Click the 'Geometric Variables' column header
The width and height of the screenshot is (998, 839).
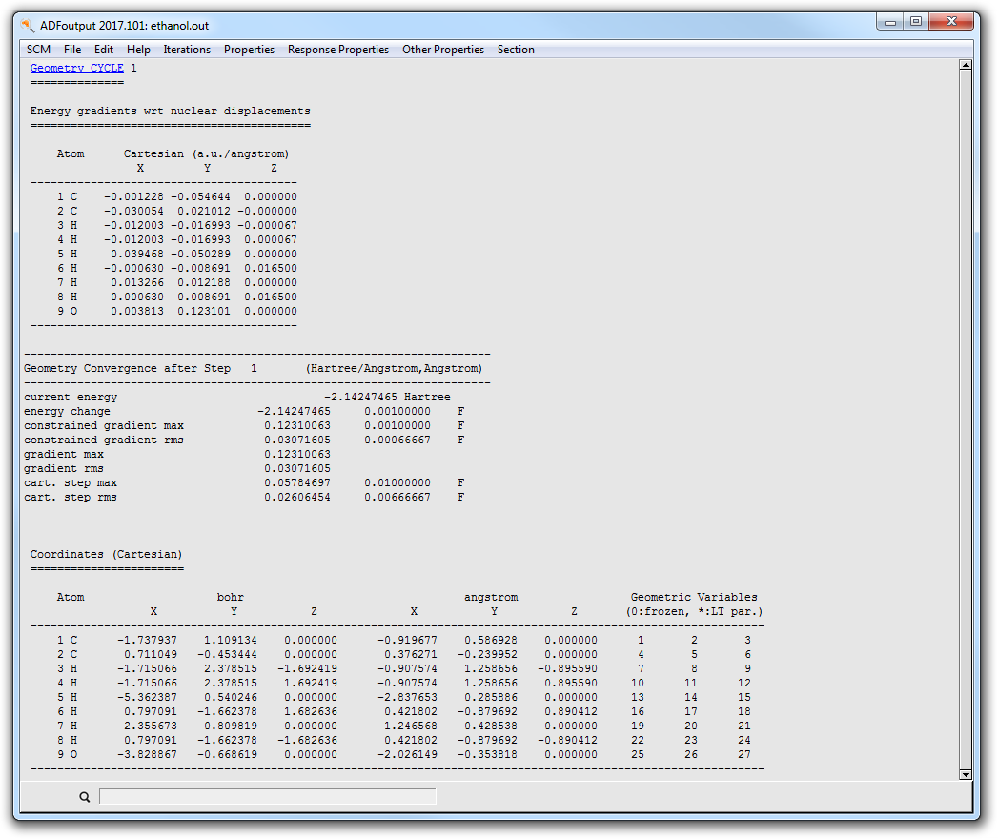(x=694, y=597)
